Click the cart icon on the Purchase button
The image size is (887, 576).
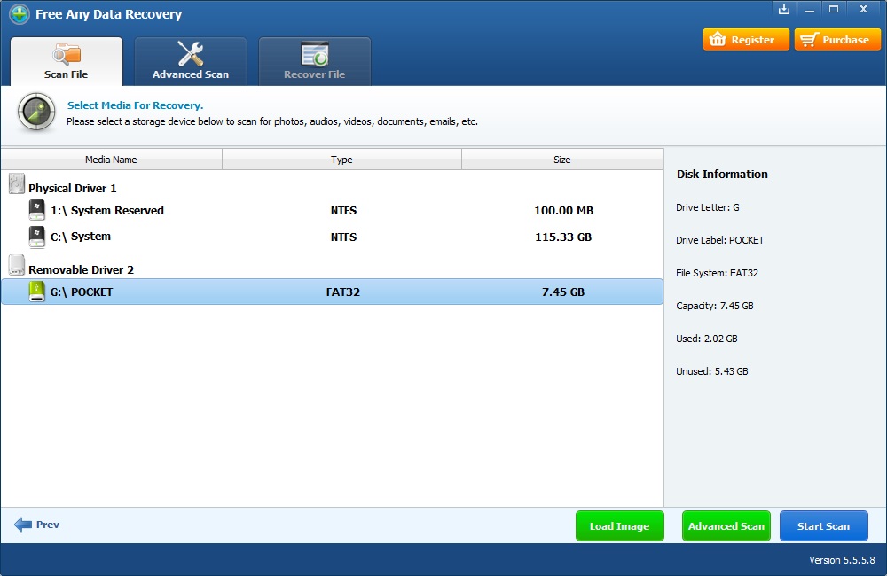tap(810, 39)
